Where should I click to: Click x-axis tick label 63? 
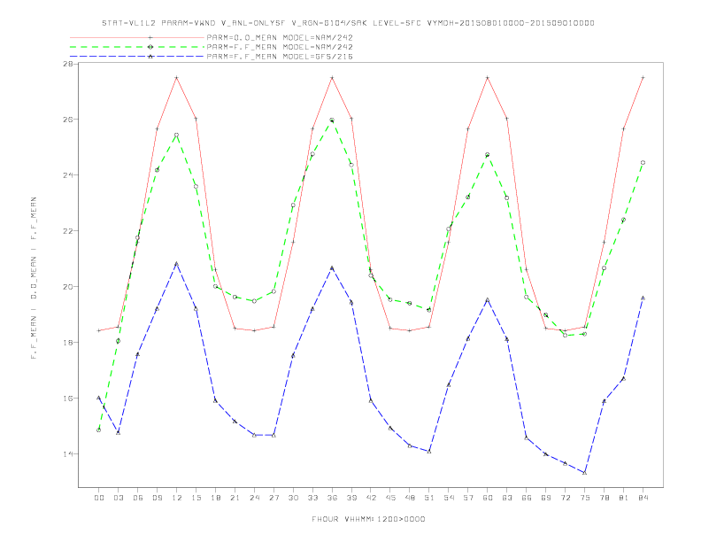pyautogui.click(x=507, y=498)
